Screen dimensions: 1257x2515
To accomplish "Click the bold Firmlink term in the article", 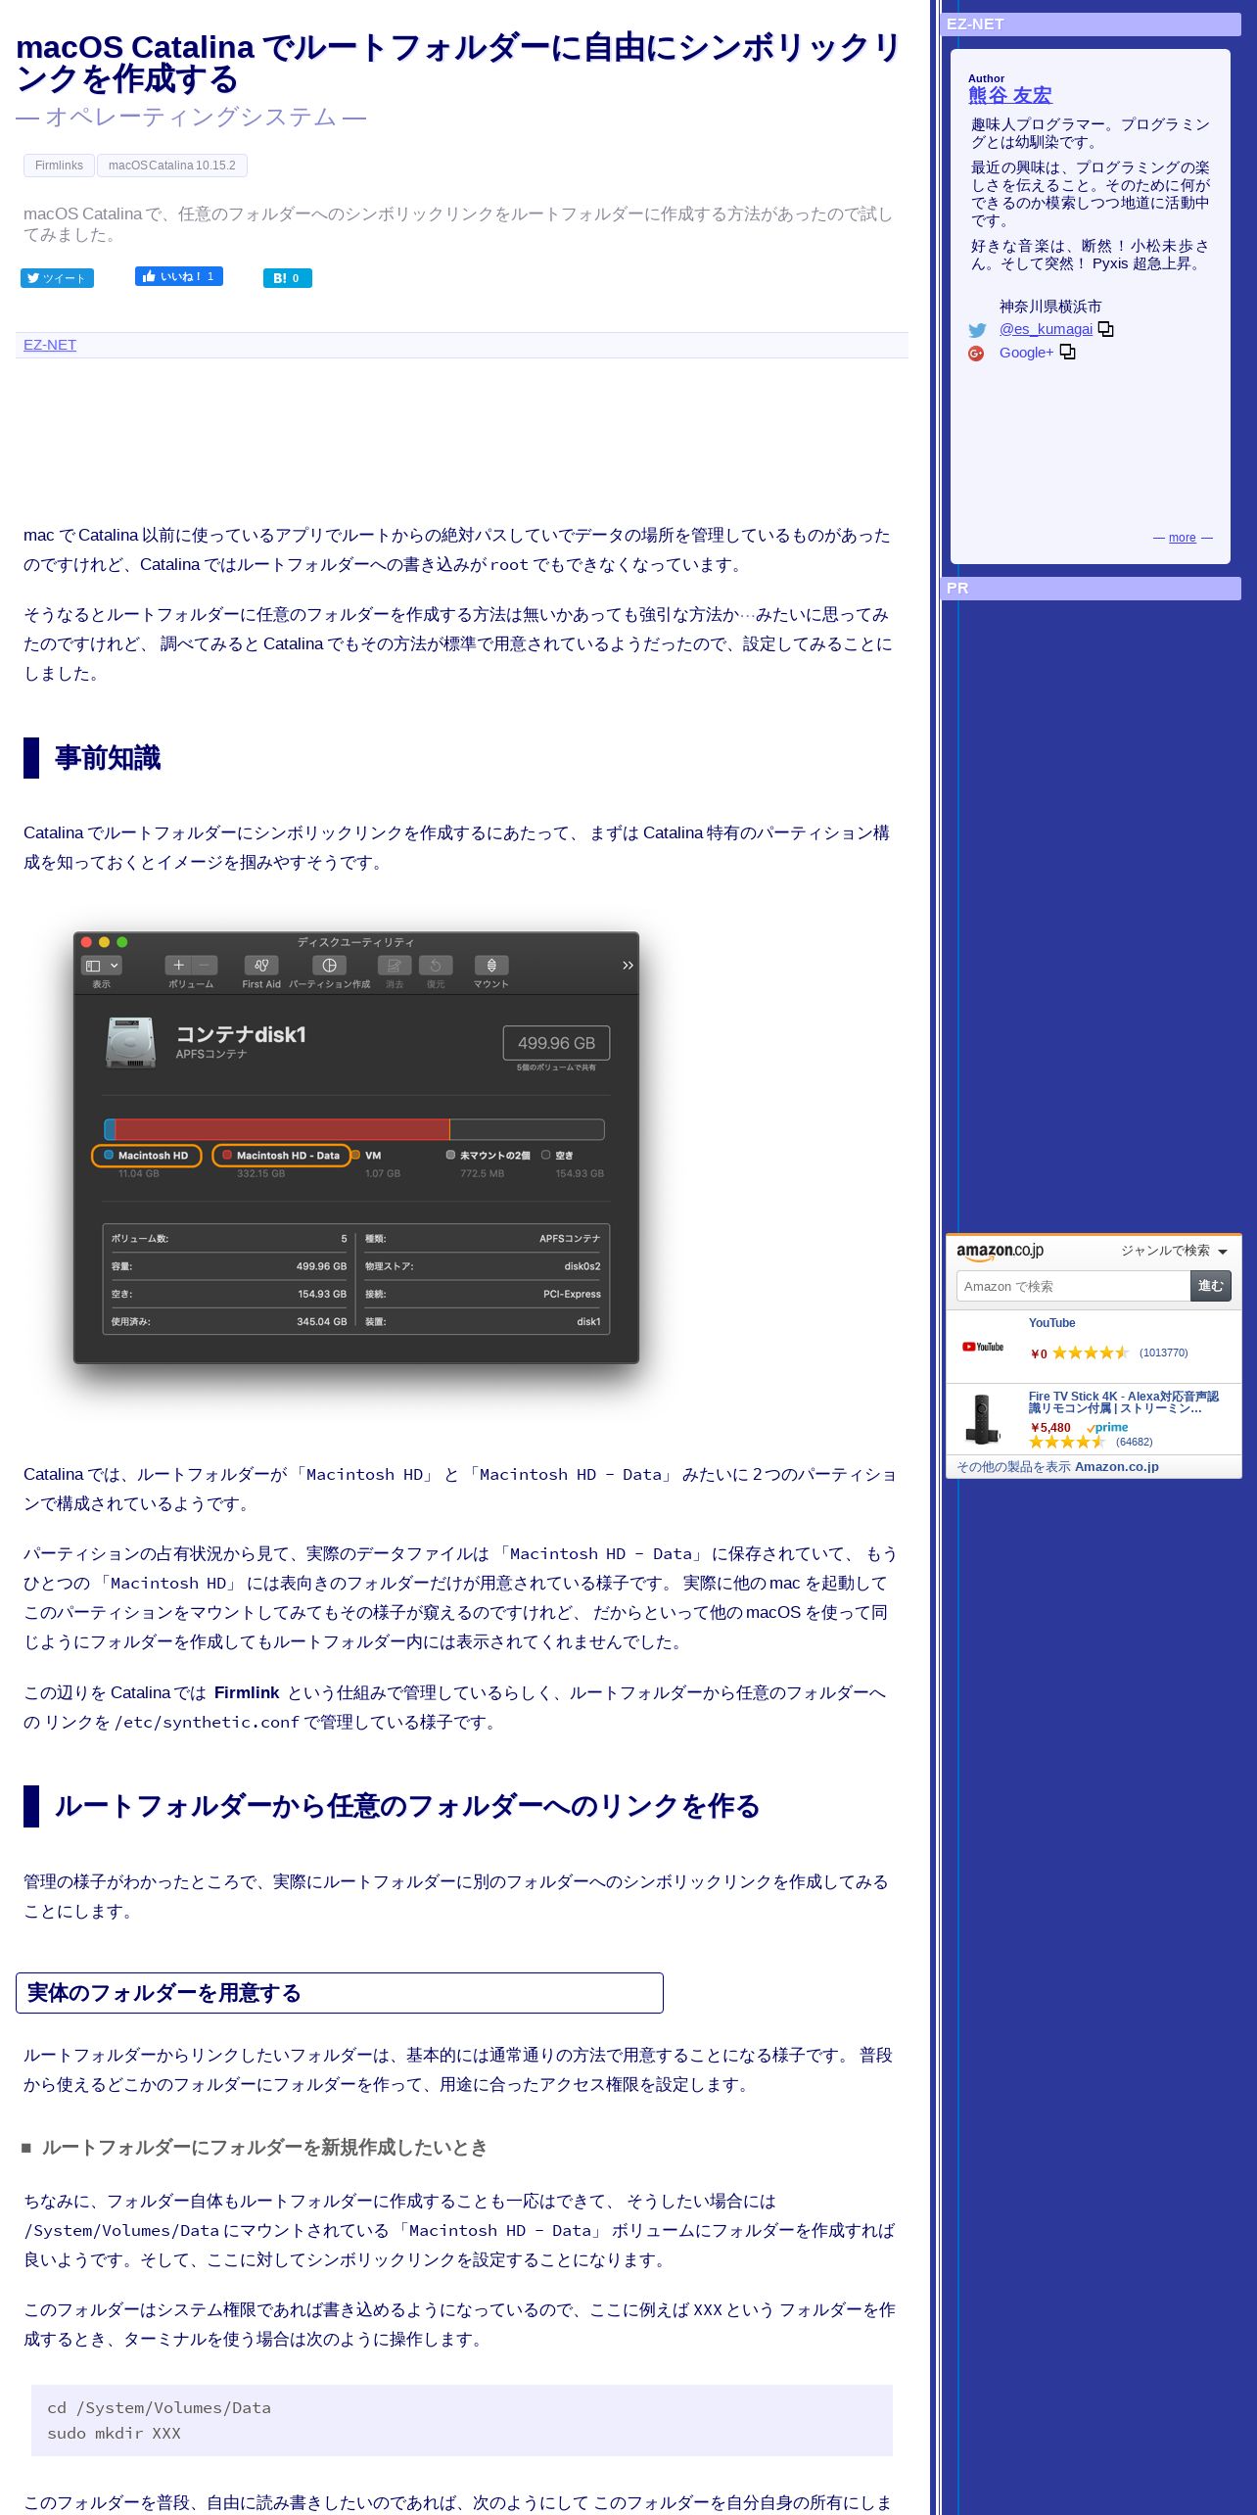I will click(x=247, y=1692).
